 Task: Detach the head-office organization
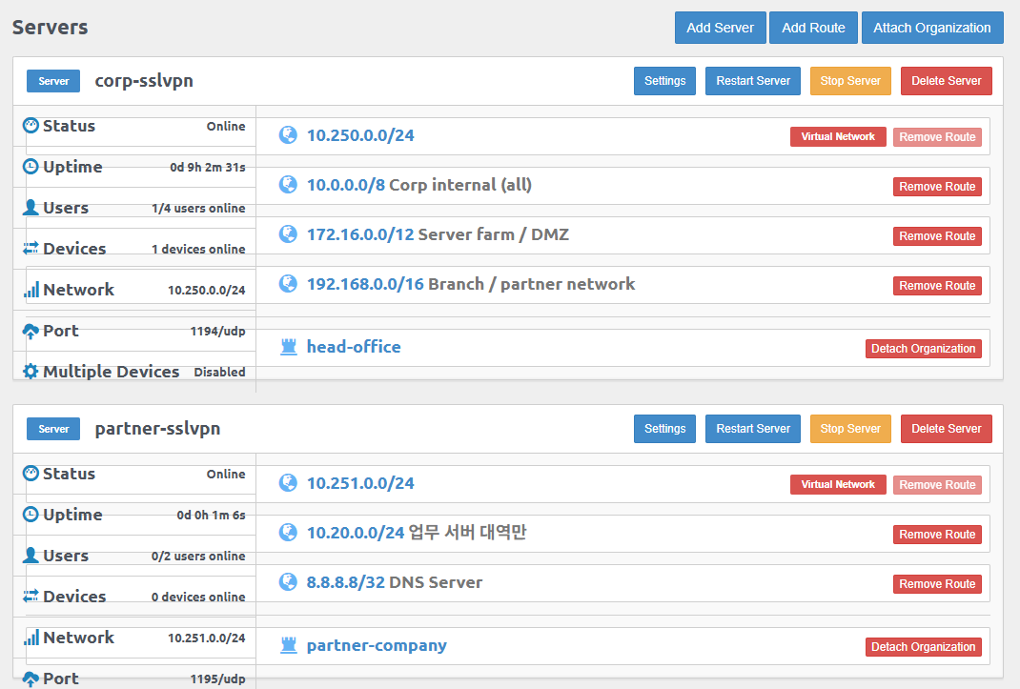[923, 349]
